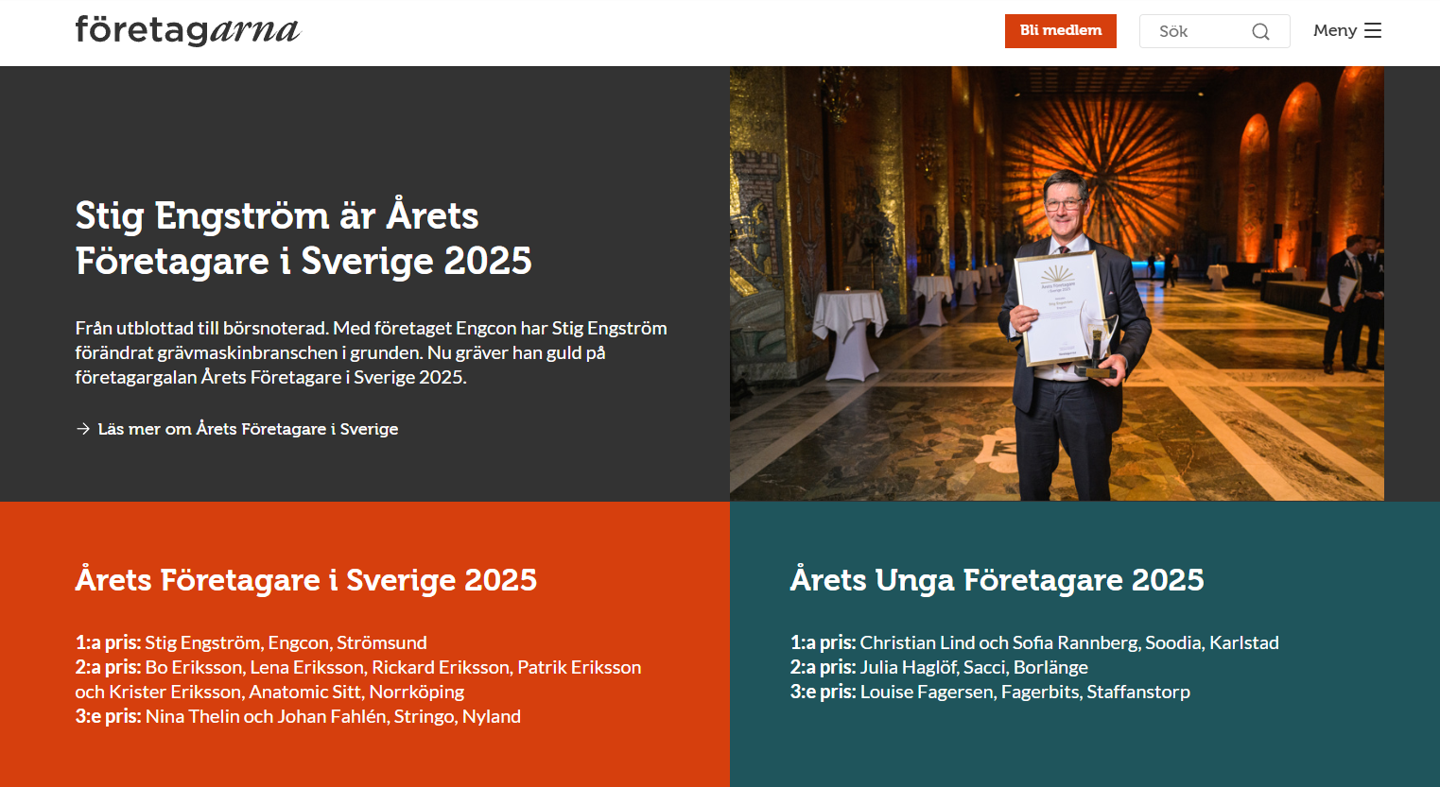Select the orange "Årets Företagare i Sverige 2025" heading
The height and width of the screenshot is (787, 1440).
(305, 579)
